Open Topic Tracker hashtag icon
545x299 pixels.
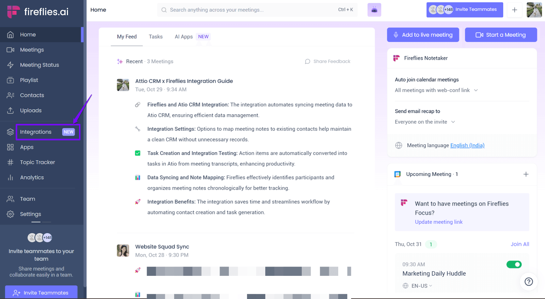point(11,162)
